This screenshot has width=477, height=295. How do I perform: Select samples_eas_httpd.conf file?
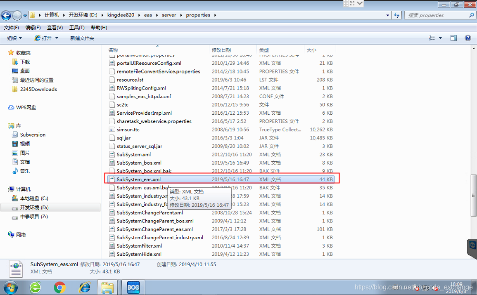(144, 96)
